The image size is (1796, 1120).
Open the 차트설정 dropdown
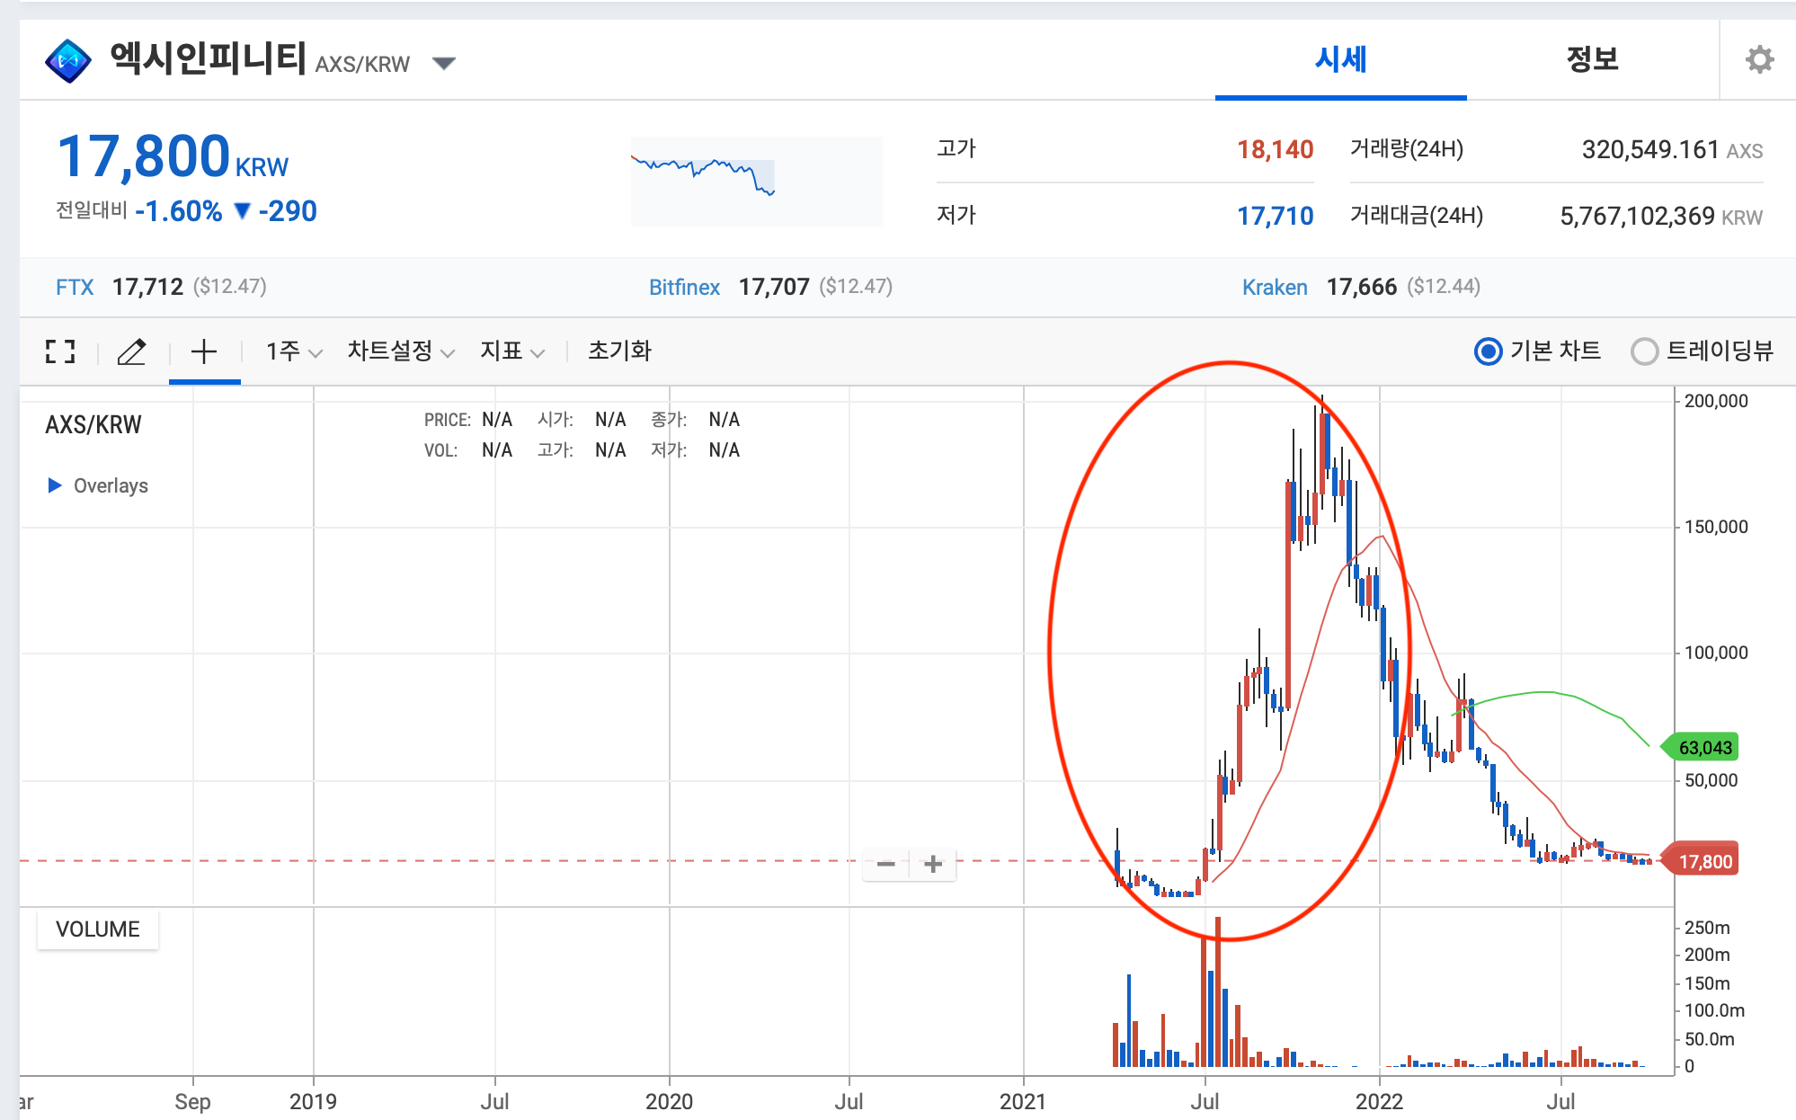401,351
